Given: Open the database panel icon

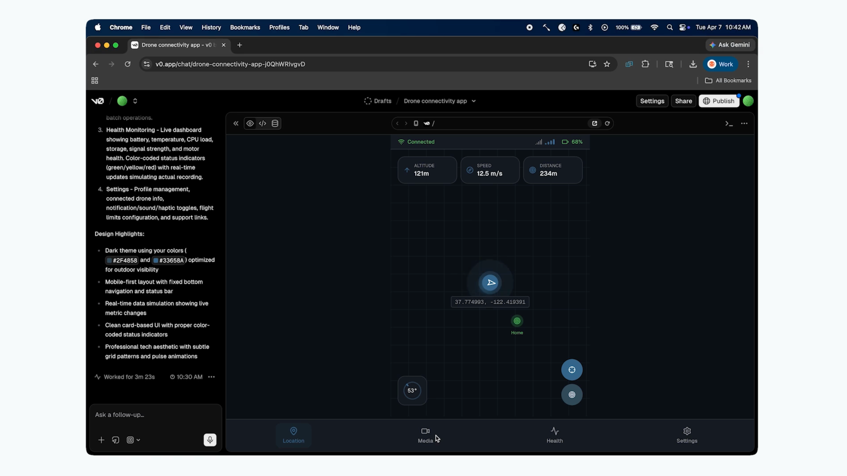Looking at the screenshot, I should pyautogui.click(x=275, y=123).
